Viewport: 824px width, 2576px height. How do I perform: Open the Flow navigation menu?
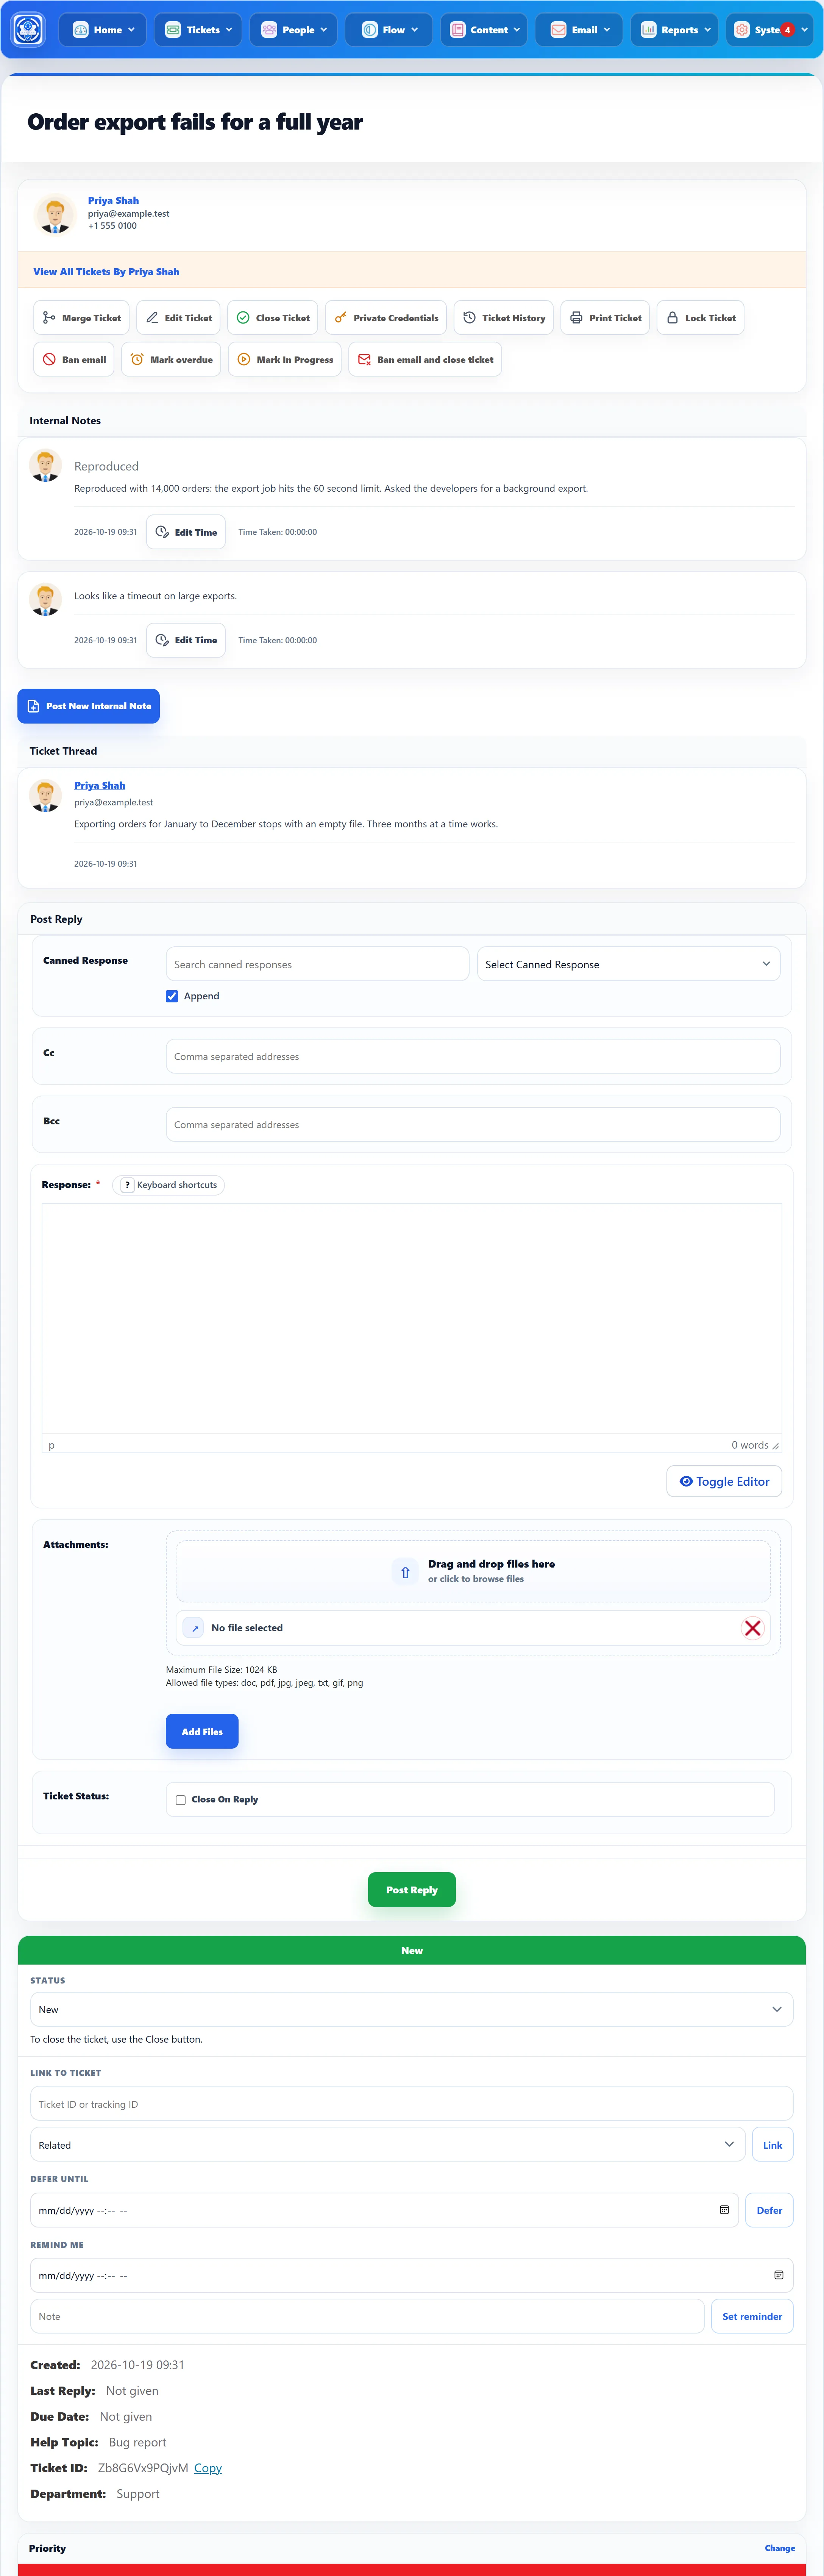(x=389, y=30)
